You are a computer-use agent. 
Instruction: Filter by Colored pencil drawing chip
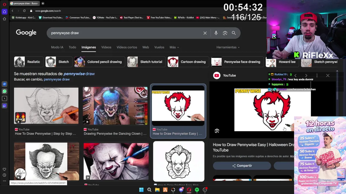coord(99,62)
